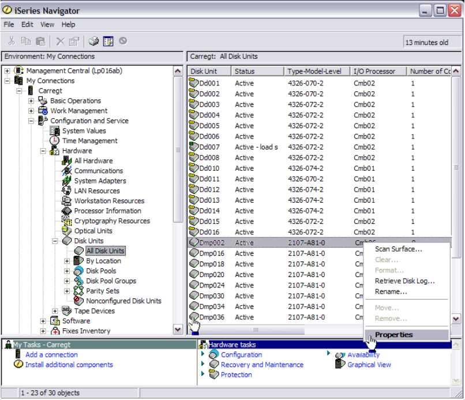Select Retrieve Disk Log from context menu

(x=404, y=281)
